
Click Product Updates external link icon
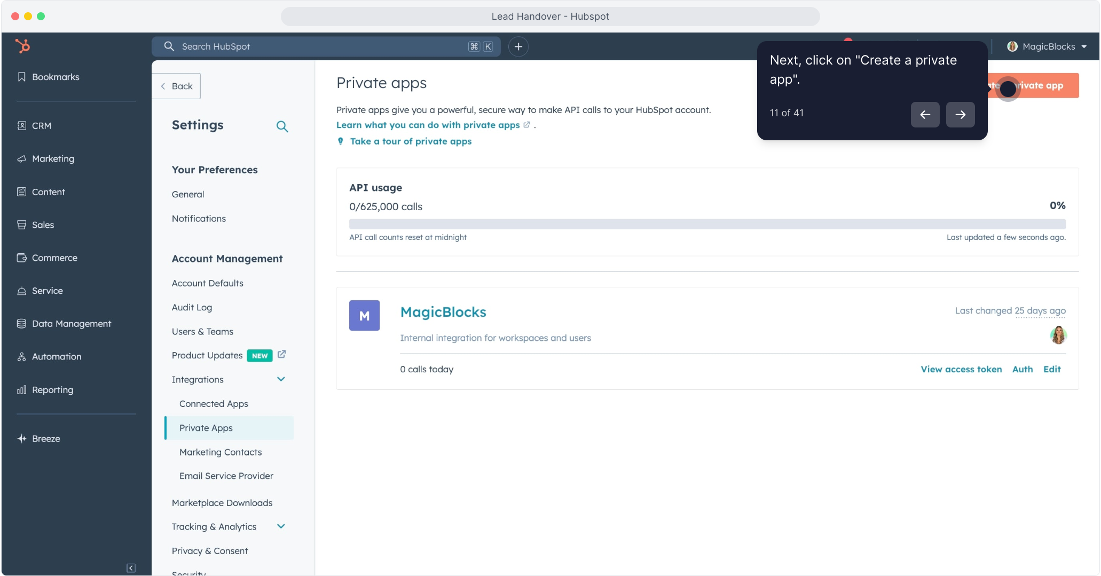282,355
